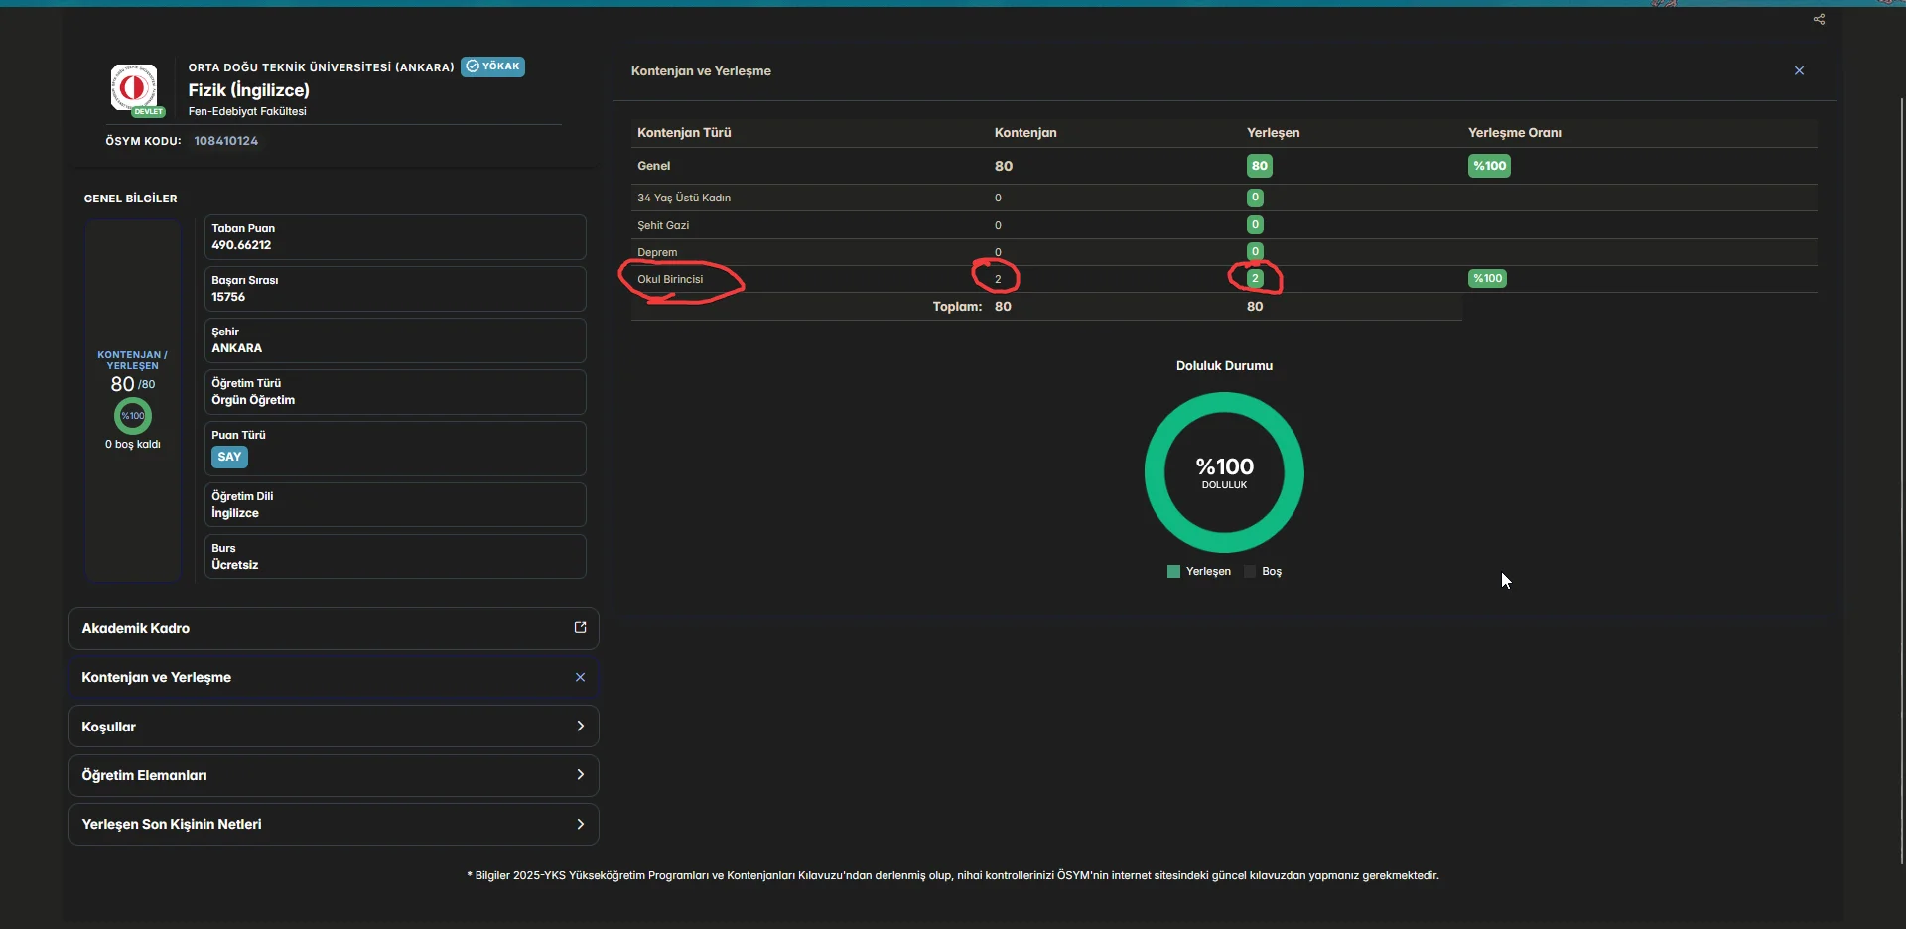Image resolution: width=1906 pixels, height=929 pixels.
Task: Select the Kontenjan ve Yerleşme menu row
Action: point(334,677)
